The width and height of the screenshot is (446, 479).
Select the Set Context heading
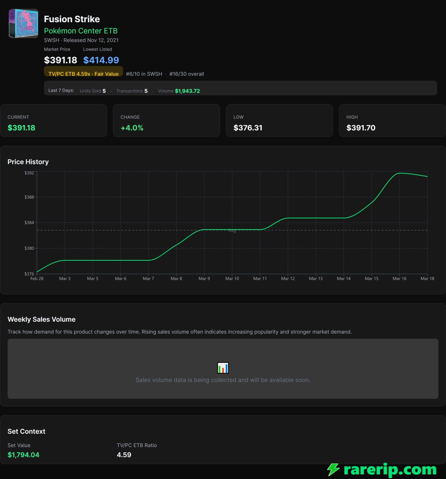tap(26, 431)
